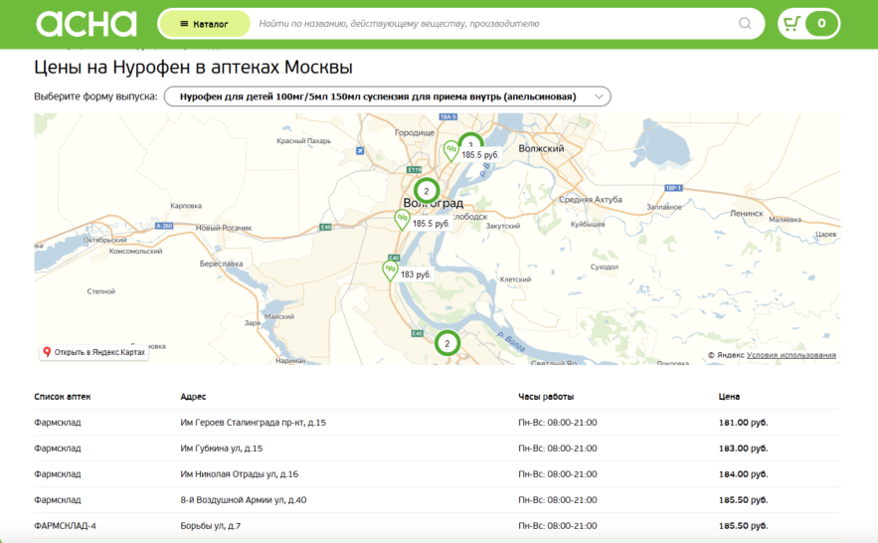Click the partially hidden cluster 3 marker
The image size is (878, 543).
tap(471, 141)
